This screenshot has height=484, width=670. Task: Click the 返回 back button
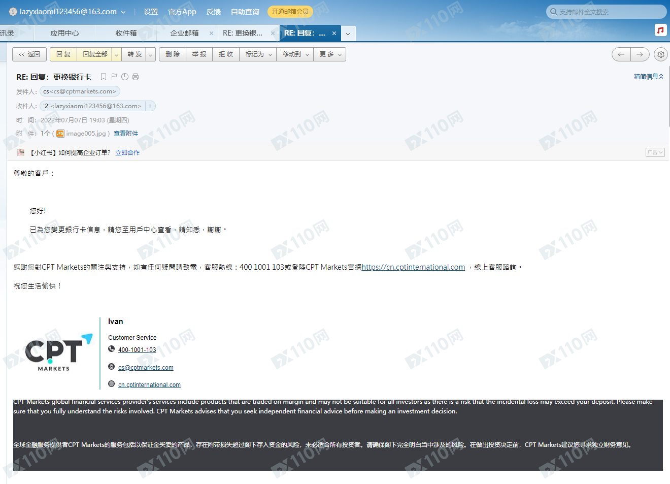point(29,54)
